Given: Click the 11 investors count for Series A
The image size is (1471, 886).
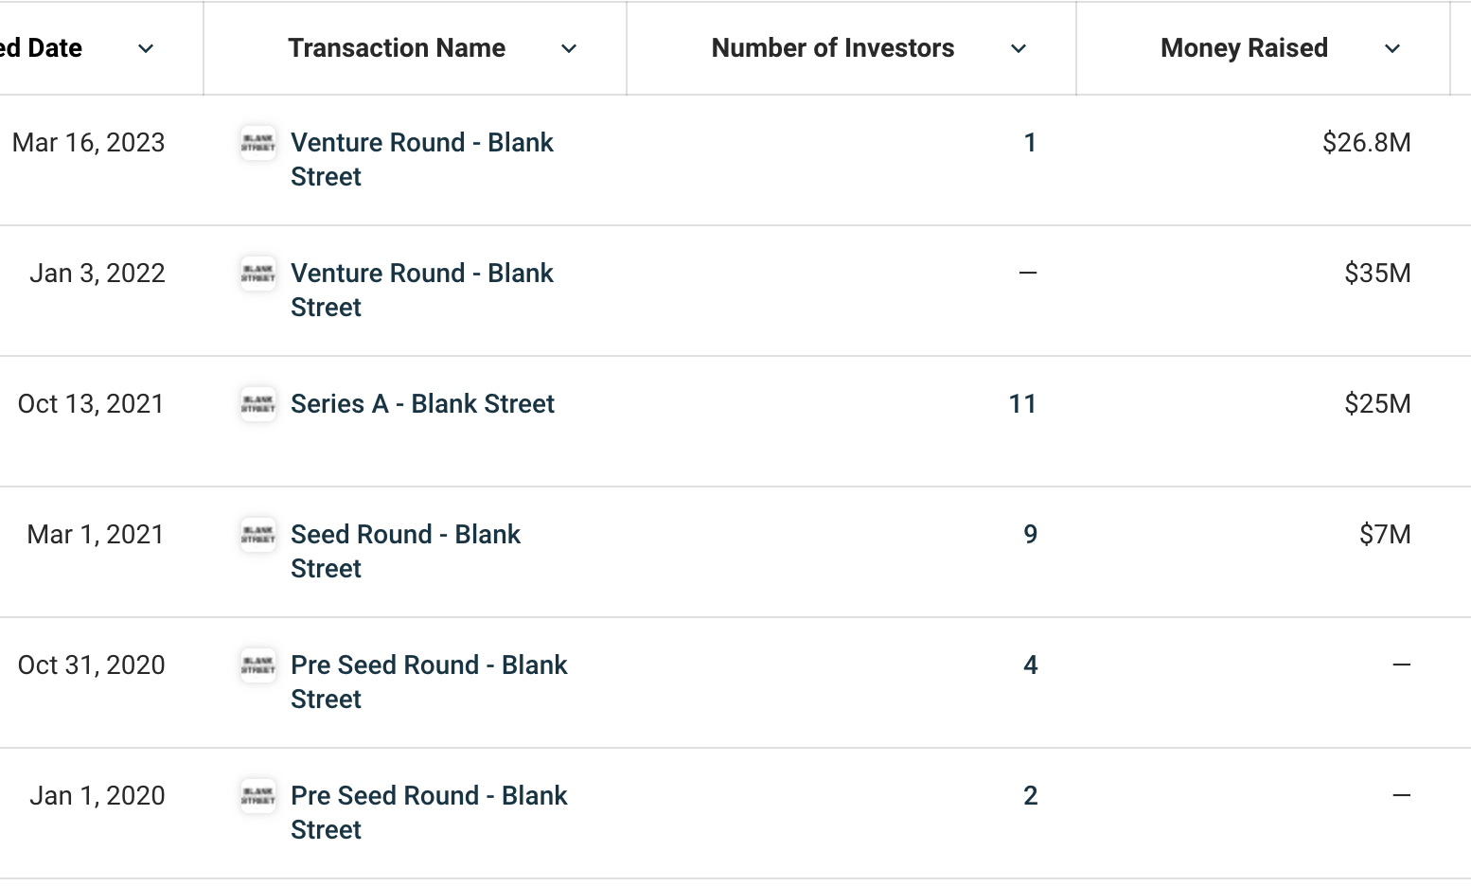Looking at the screenshot, I should click(1022, 404).
